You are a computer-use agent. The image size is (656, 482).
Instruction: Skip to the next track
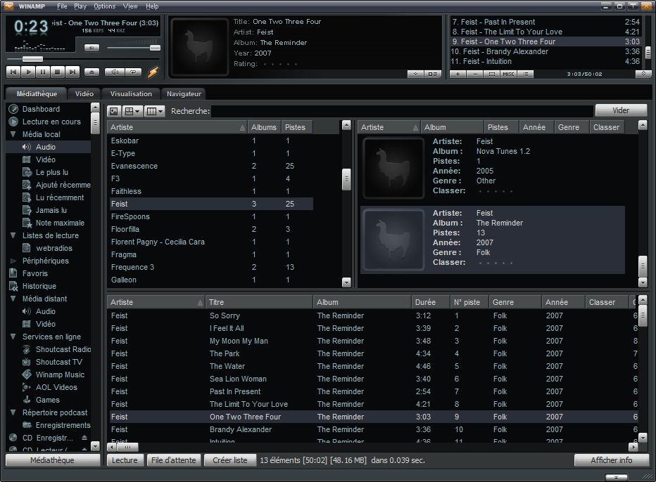tap(72, 72)
